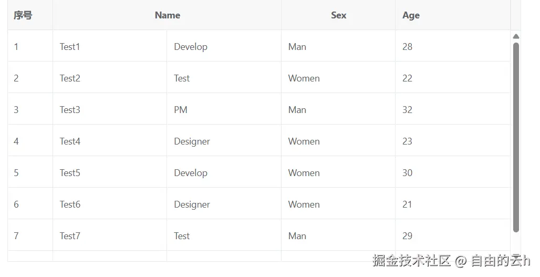Click the scrollbar up arrow
540x277 pixels.
coord(516,36)
